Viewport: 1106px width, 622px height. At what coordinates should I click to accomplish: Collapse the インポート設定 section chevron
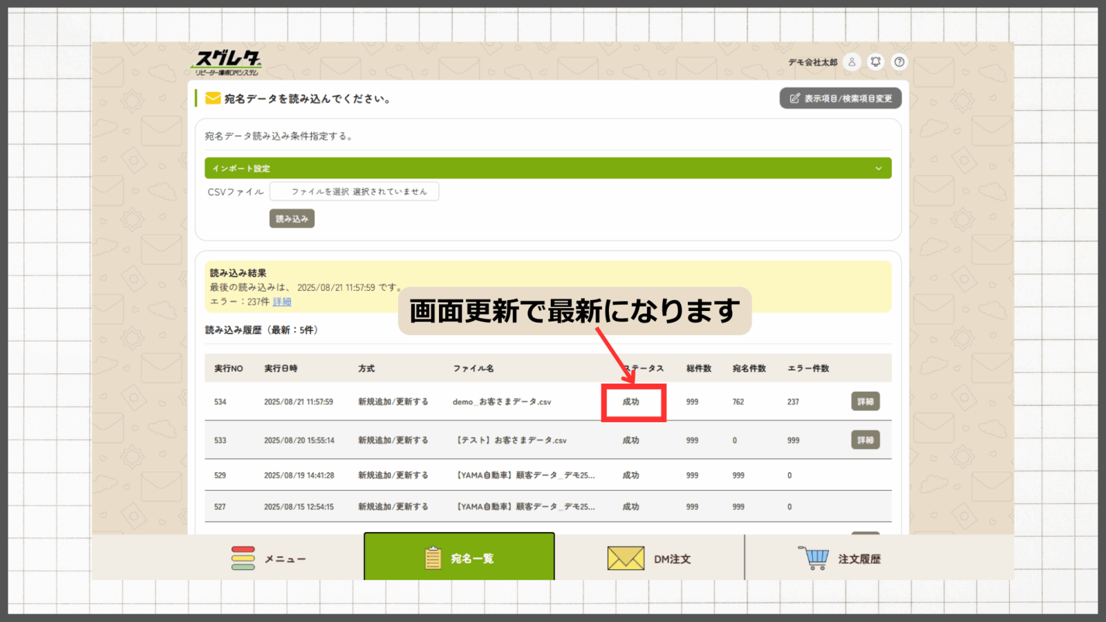point(879,169)
